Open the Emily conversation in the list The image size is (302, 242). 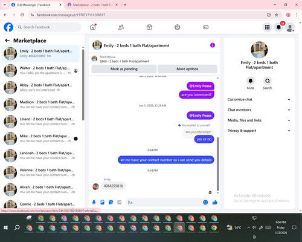(40, 53)
